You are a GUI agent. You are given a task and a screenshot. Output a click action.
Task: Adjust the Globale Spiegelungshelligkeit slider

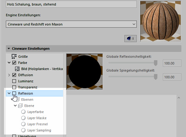(156, 77)
